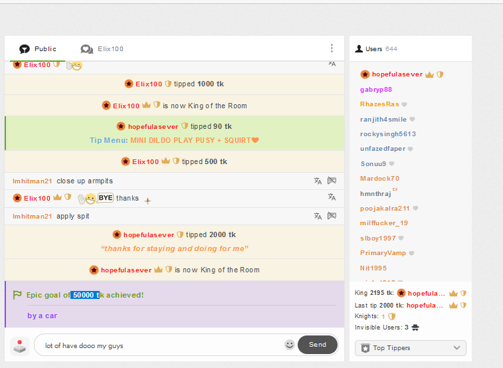Click mute icon beside the "apply spit" message
This screenshot has width=503, height=368.
pos(332,216)
